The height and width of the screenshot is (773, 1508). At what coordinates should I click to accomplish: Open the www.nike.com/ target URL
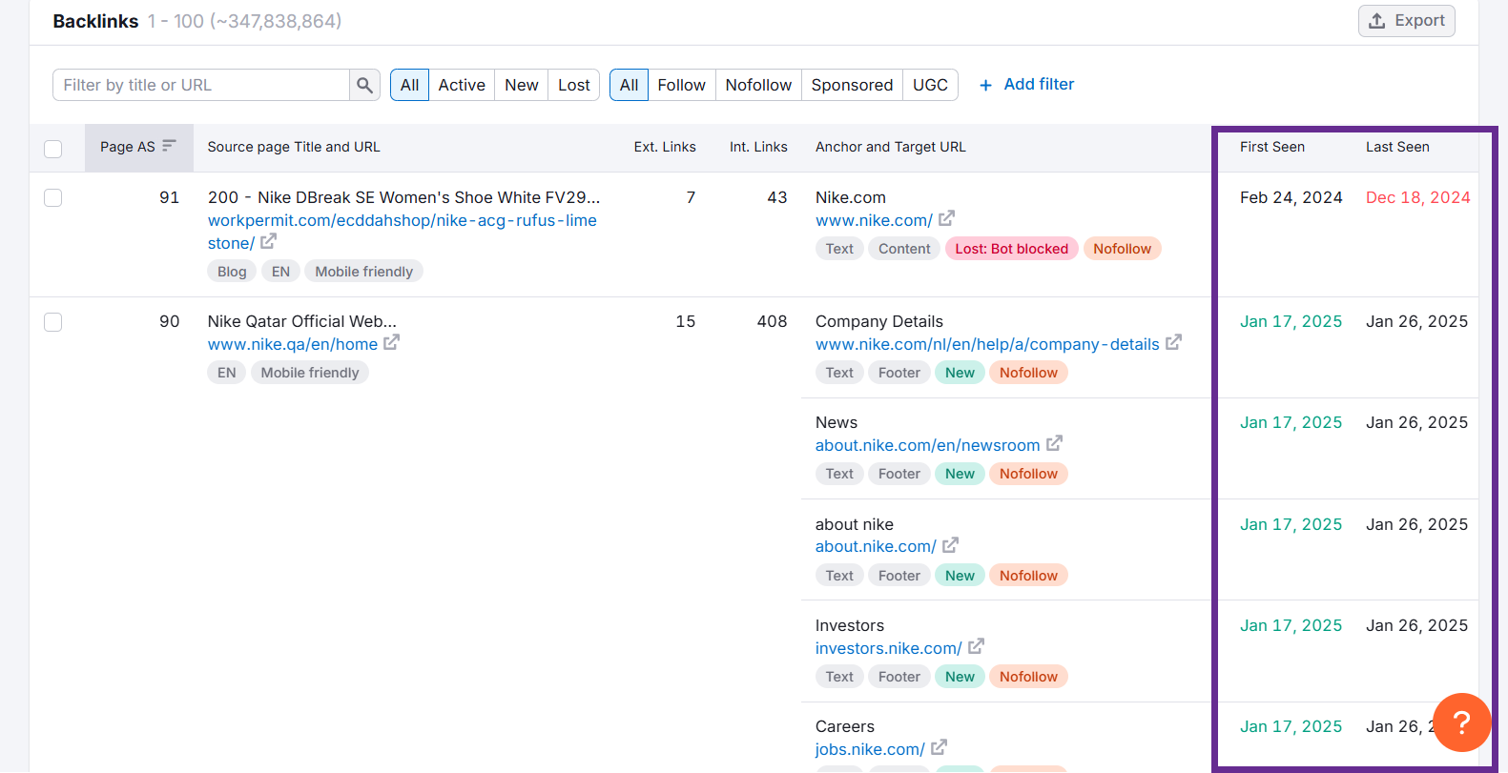point(874,220)
